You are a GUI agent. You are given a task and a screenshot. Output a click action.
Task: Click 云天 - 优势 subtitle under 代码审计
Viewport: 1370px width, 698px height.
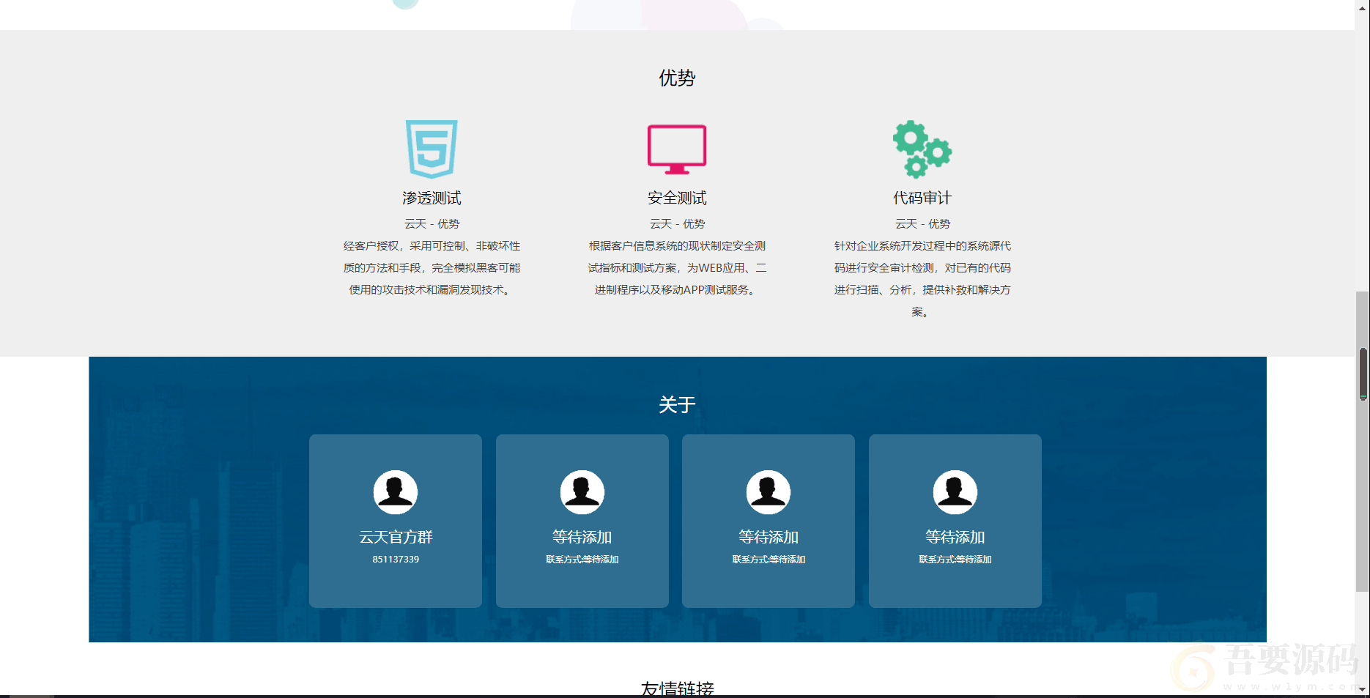click(922, 224)
